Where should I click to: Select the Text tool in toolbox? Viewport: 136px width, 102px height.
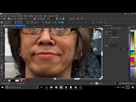click(2, 55)
